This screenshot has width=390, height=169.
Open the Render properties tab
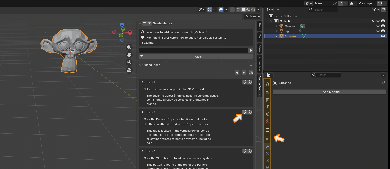(267, 93)
